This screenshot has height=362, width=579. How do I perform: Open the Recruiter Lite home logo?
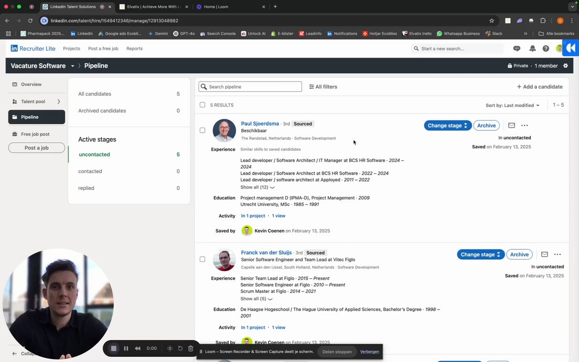pyautogui.click(x=33, y=48)
